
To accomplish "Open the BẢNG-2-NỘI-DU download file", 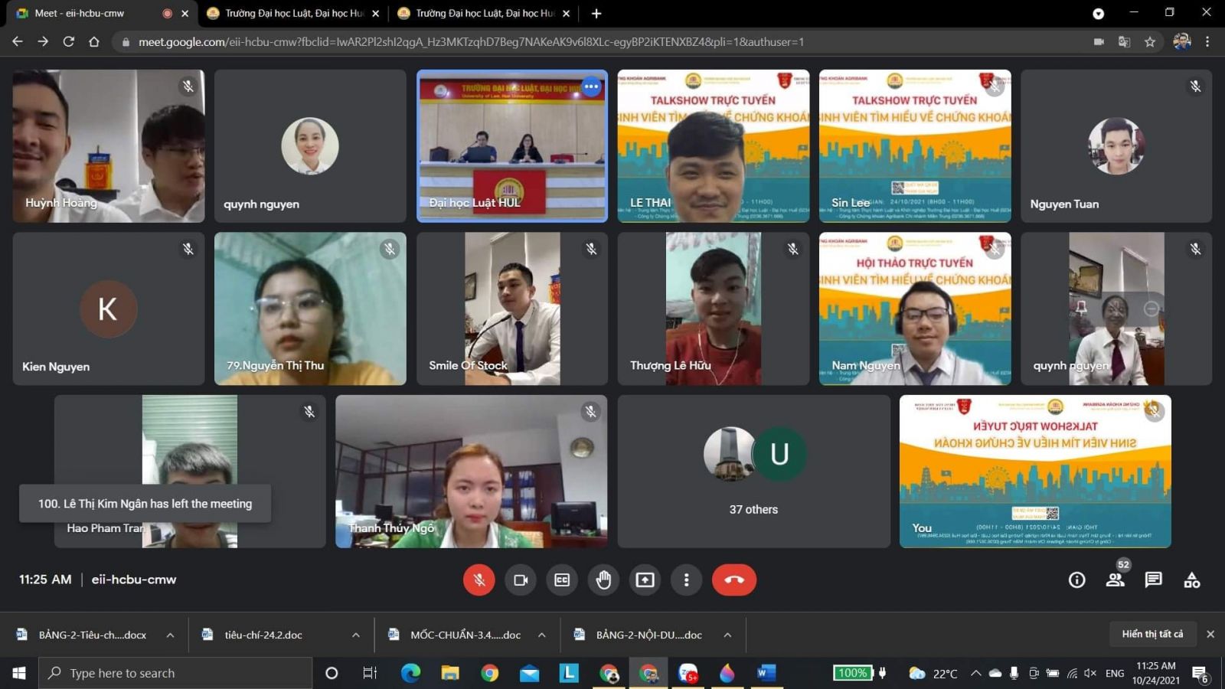I will pyautogui.click(x=648, y=635).
